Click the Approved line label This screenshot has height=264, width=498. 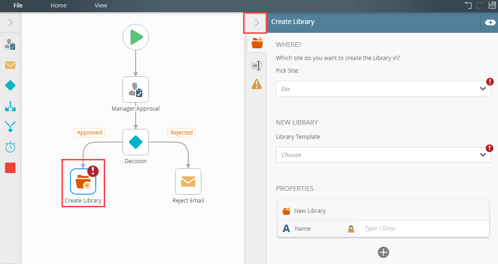(90, 133)
